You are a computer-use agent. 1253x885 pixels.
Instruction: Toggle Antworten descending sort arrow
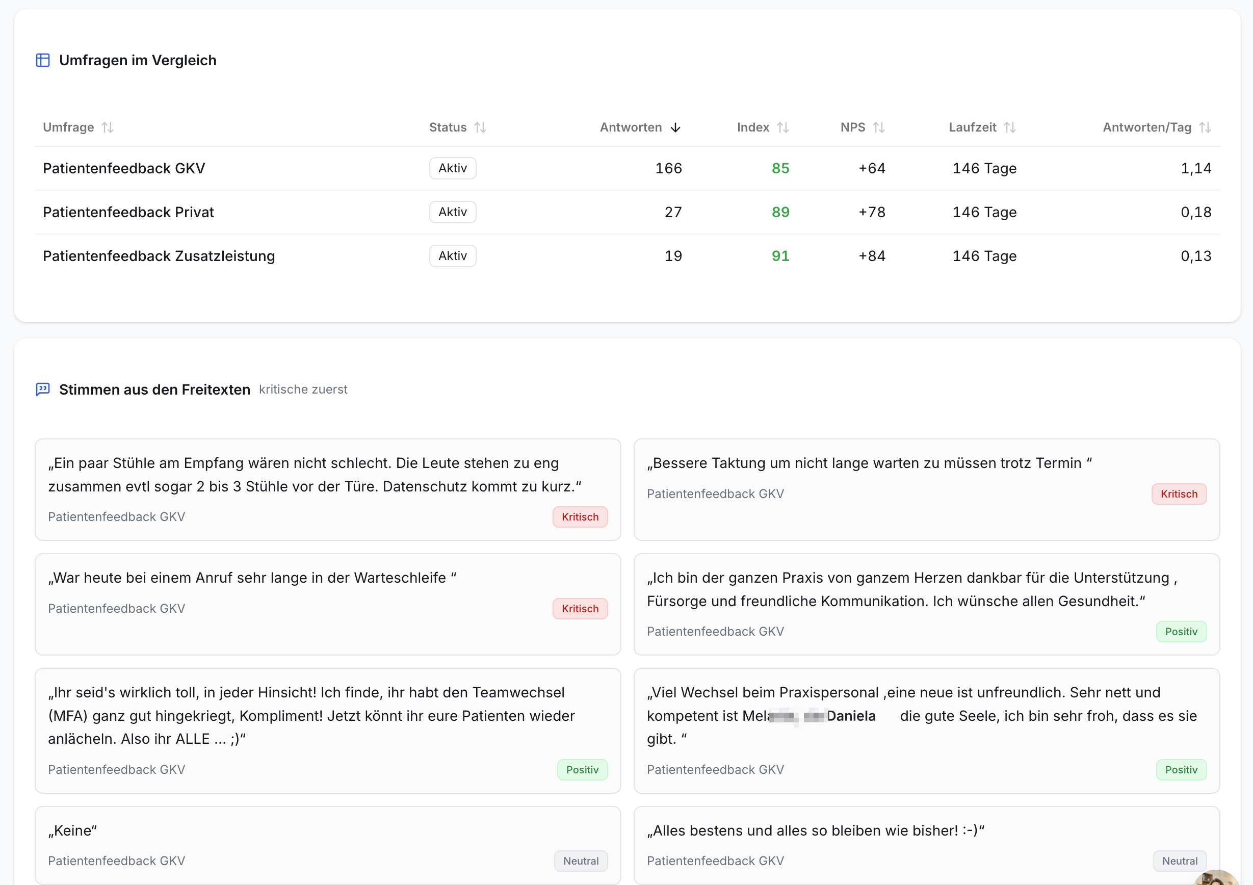coord(675,127)
